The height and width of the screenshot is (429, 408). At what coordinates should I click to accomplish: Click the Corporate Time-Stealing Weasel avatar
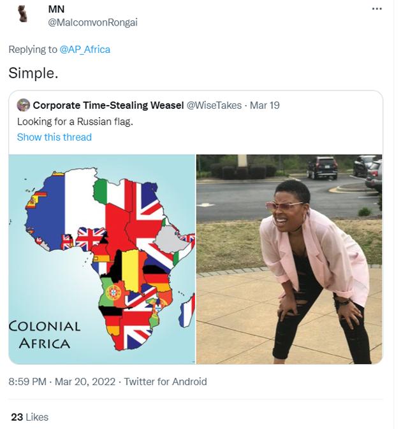(24, 105)
